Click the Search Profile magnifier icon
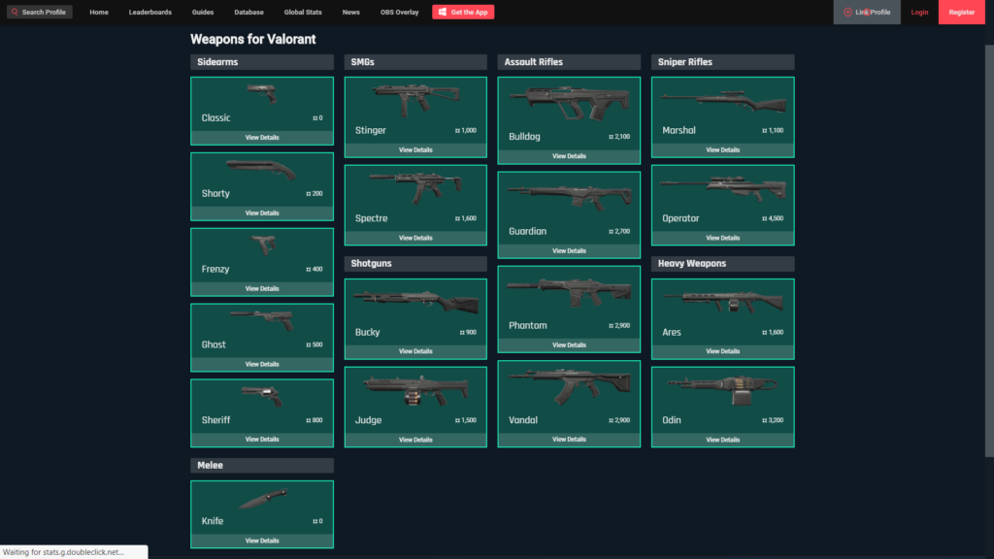 pyautogui.click(x=15, y=12)
